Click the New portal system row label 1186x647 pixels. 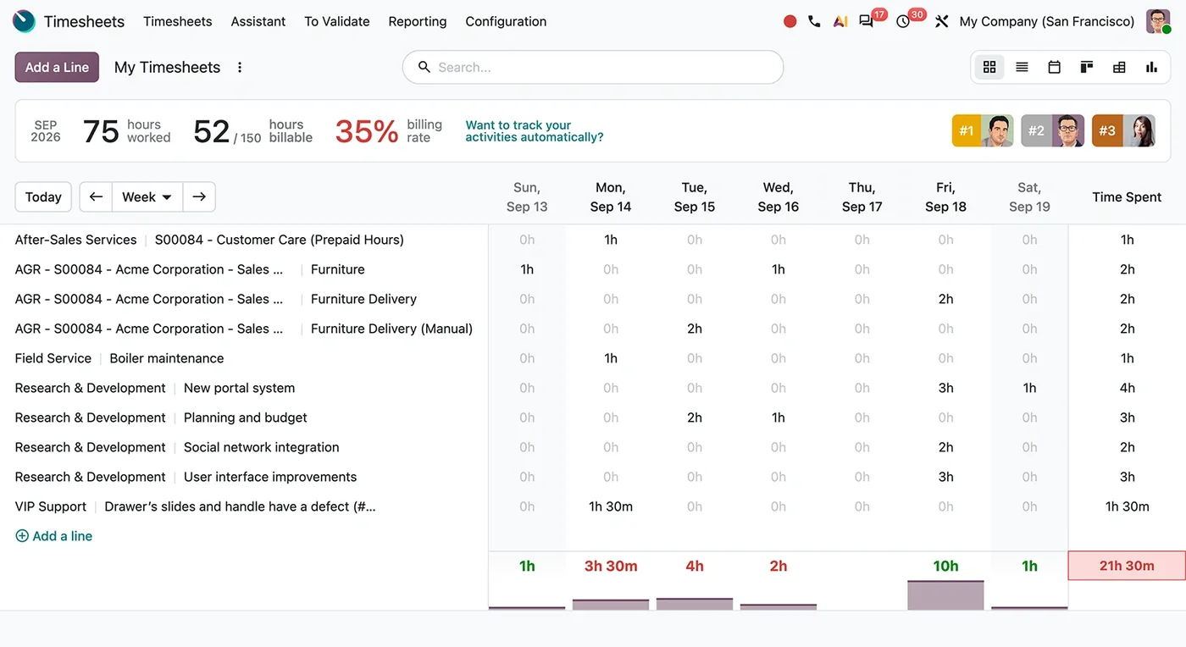point(240,388)
